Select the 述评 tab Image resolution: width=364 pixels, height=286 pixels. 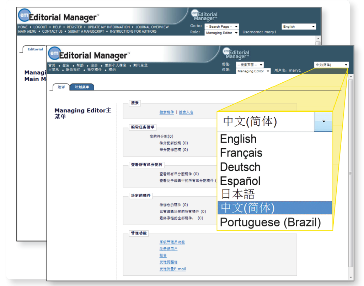(x=61, y=87)
